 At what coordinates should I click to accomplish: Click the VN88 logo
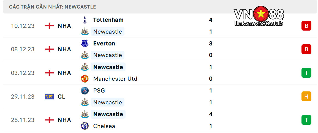coord(259,16)
